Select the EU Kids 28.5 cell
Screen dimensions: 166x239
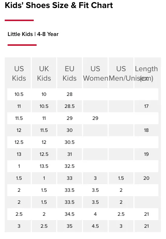pos(70,106)
